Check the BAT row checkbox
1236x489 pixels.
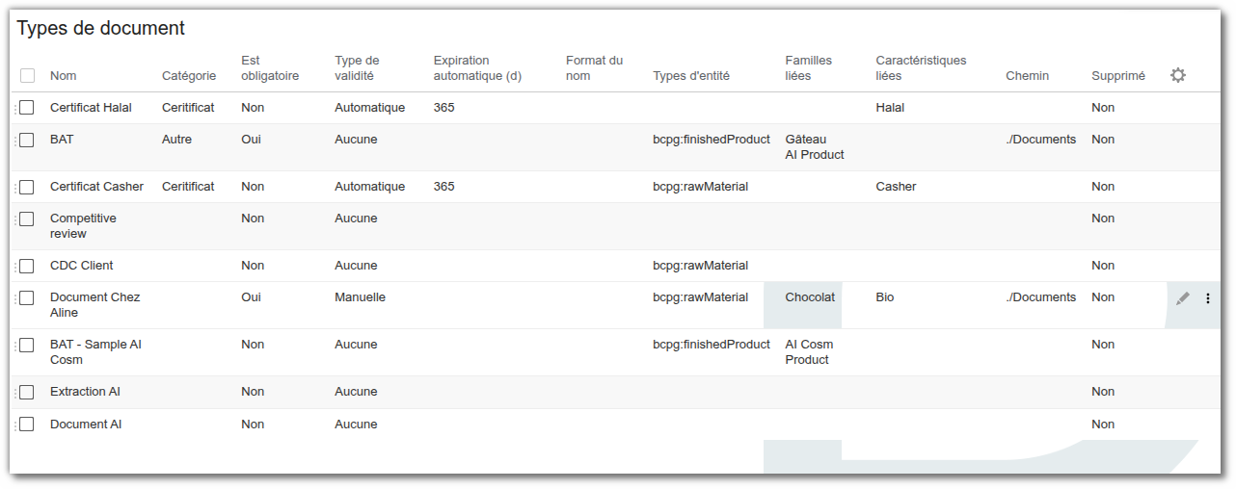(27, 140)
